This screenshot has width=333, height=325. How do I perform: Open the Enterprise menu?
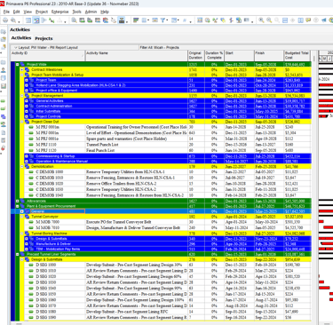59,12
